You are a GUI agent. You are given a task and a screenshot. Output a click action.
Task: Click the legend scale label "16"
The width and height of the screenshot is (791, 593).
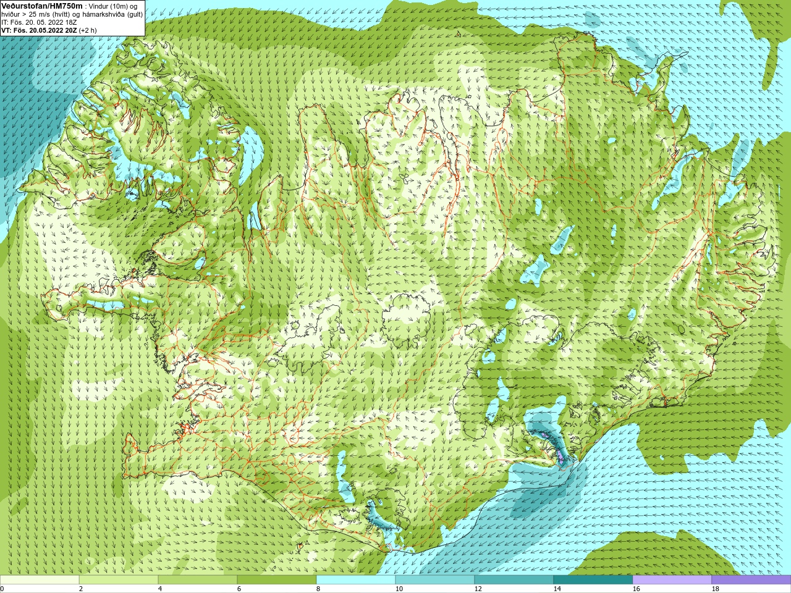pyautogui.click(x=636, y=589)
